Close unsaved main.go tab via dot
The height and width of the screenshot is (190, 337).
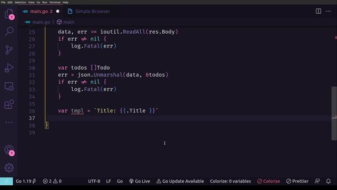click(57, 11)
